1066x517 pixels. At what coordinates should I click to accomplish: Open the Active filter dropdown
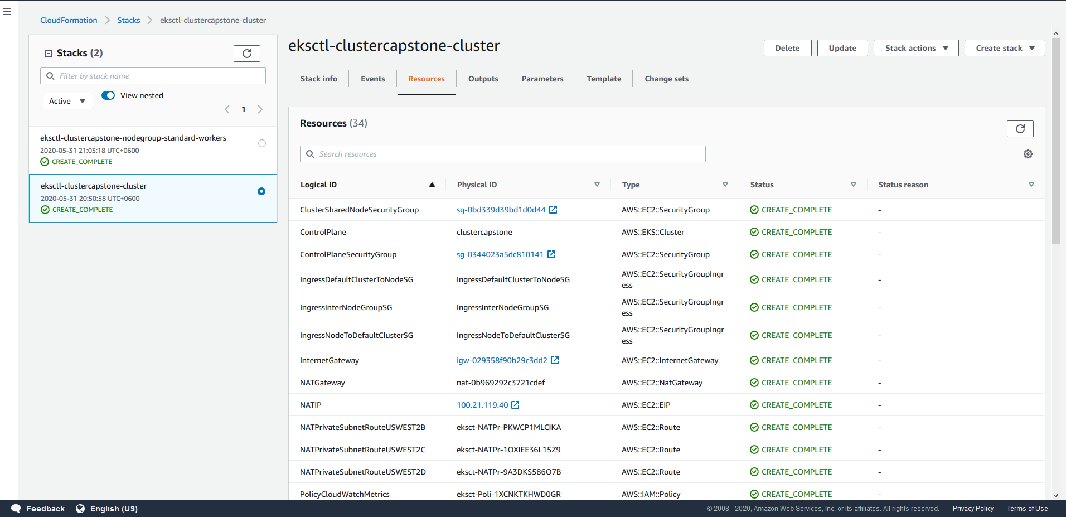click(x=68, y=101)
